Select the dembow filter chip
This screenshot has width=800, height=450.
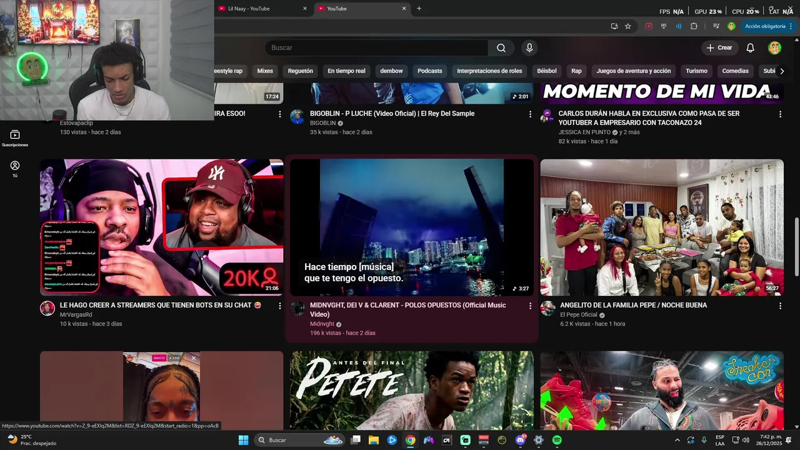[x=391, y=71]
